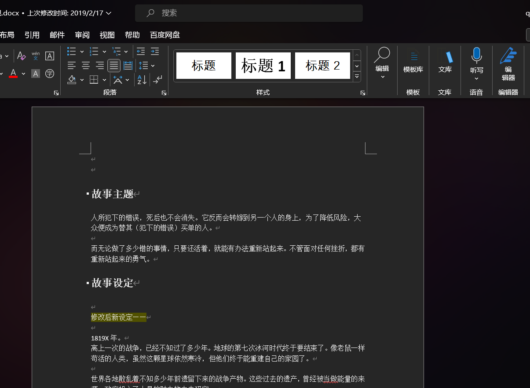The height and width of the screenshot is (388, 530).
Task: Open the Font dialog launcher
Action: point(56,93)
